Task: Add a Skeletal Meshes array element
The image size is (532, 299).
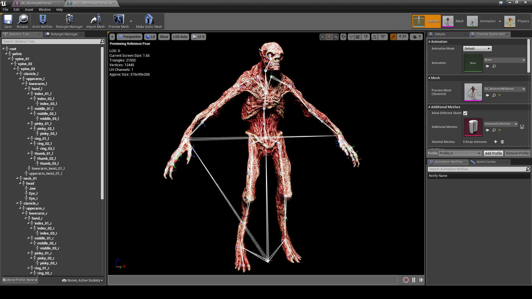Action: (495, 142)
